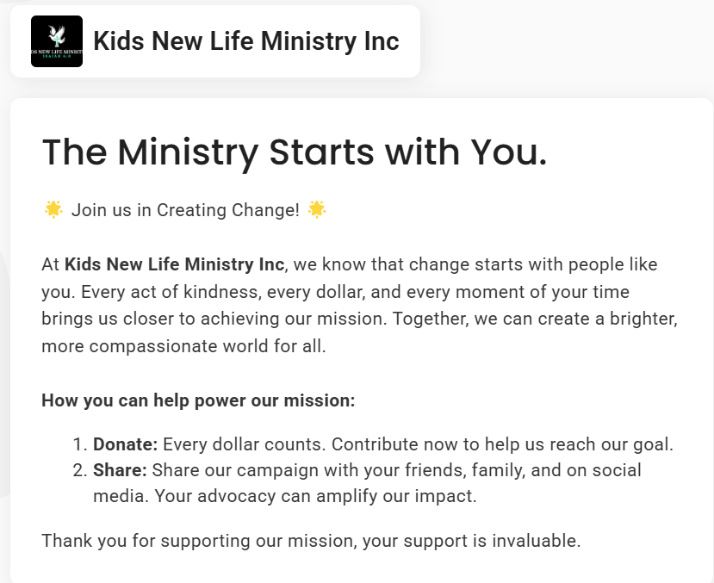Click Contribute now to help us reach our goal
Viewport: 714px width, 583px height.
pyautogui.click(x=502, y=443)
